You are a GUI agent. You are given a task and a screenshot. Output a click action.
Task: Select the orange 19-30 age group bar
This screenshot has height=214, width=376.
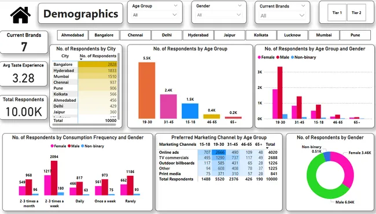click(x=147, y=90)
